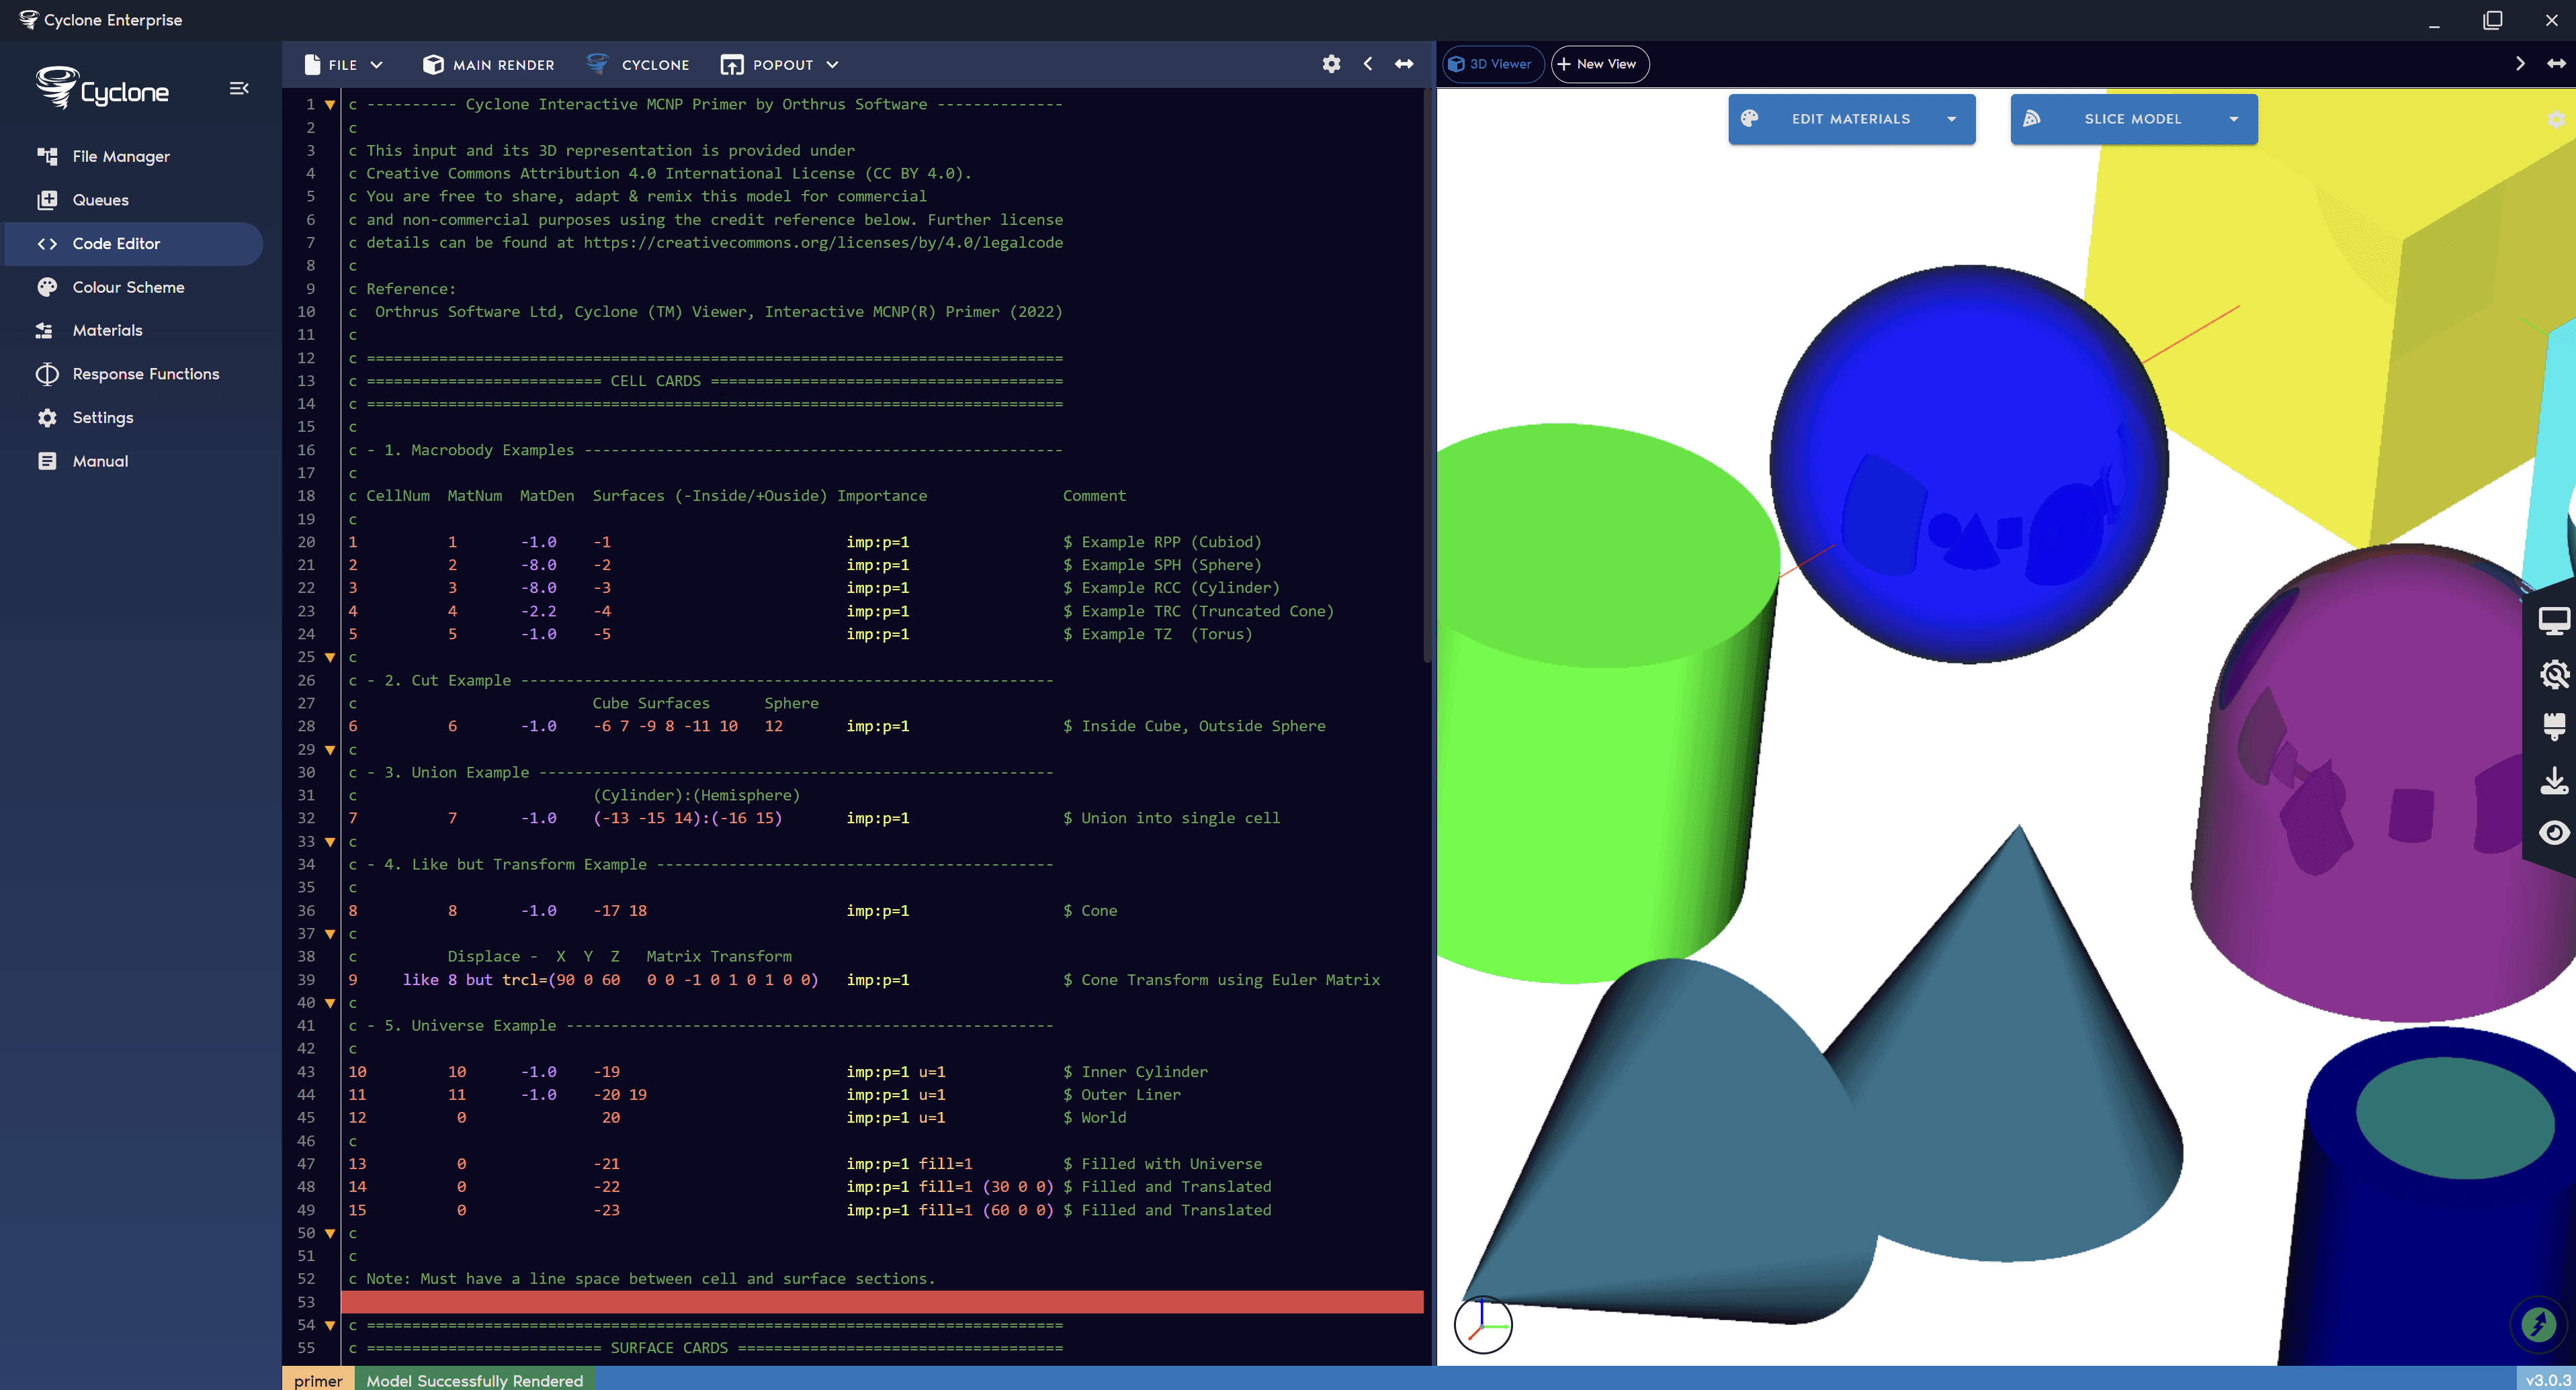Open the EDIT MATERIALS dropdown arrow

(1953, 119)
